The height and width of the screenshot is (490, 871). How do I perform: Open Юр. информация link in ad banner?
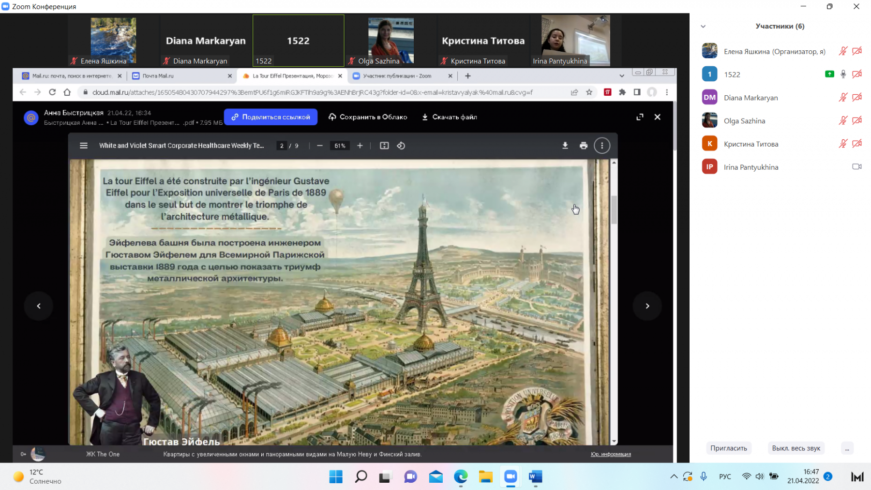pyautogui.click(x=611, y=454)
